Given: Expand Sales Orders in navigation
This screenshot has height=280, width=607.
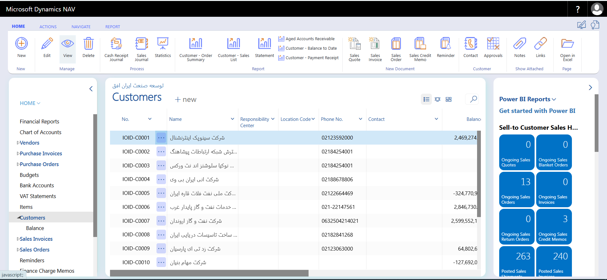Looking at the screenshot, I should (x=18, y=250).
